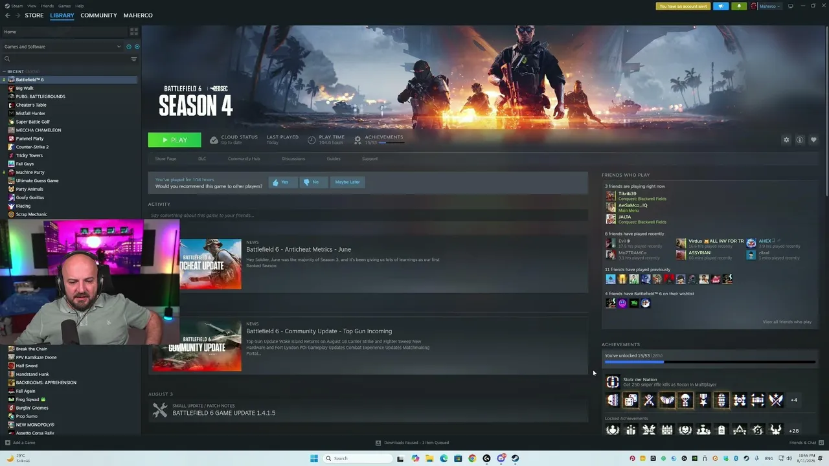Click the activity status input field
Image resolution: width=829 pixels, height=466 pixels.
click(x=368, y=216)
